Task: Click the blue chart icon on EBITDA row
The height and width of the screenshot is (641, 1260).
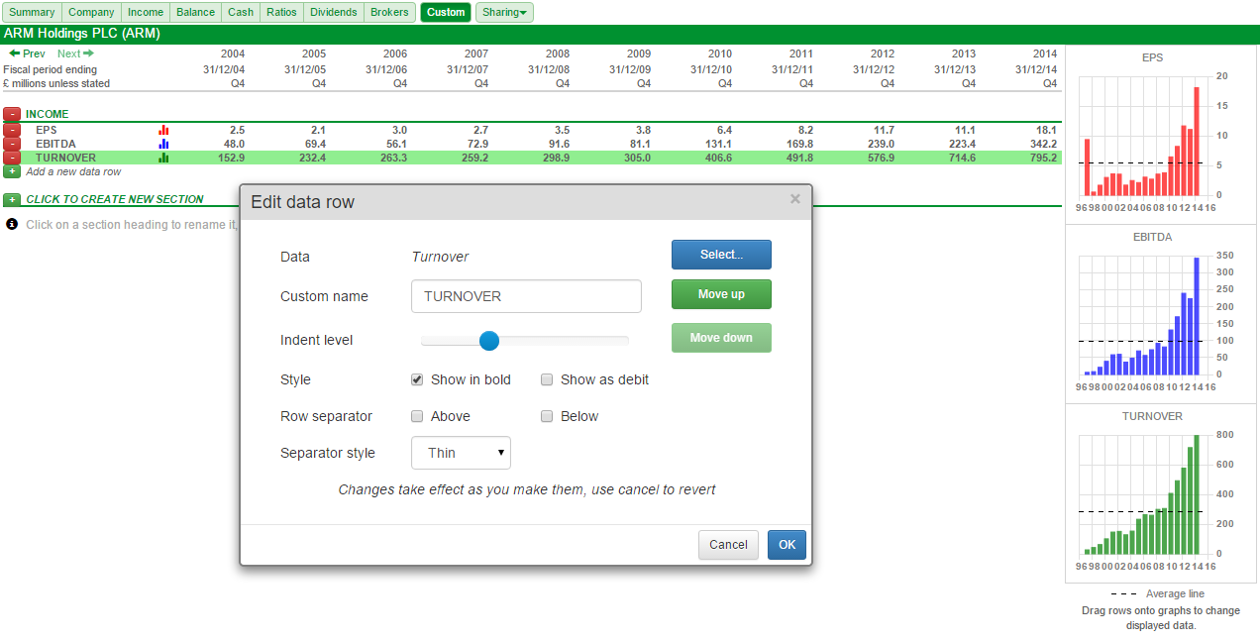Action: tap(163, 144)
